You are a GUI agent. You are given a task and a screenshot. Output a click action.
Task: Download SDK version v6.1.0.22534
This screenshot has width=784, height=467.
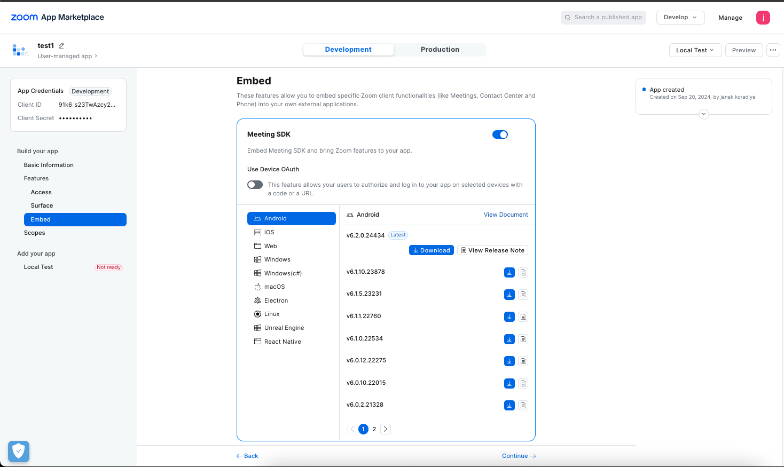(509, 339)
